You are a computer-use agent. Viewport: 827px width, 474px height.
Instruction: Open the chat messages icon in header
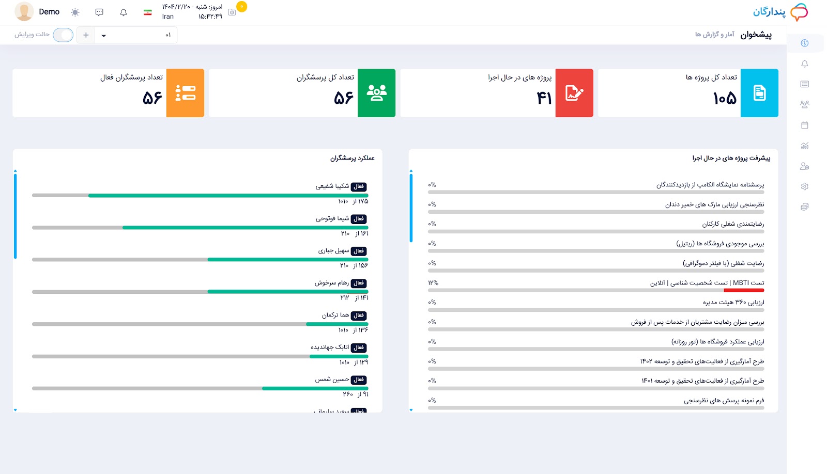point(99,12)
